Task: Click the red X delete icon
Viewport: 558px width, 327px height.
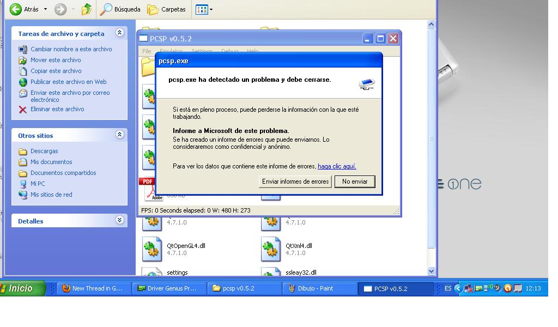Action: tap(23, 110)
